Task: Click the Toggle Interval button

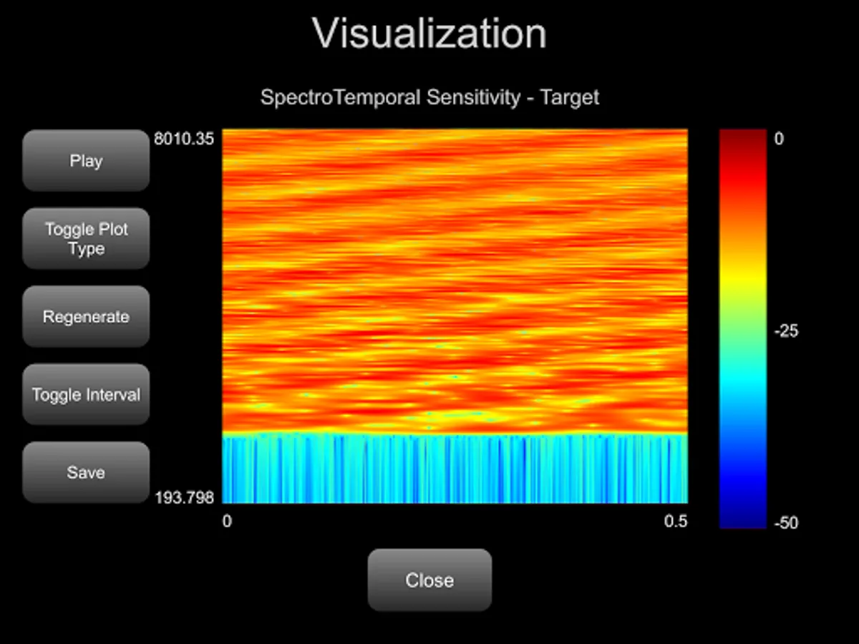Action: point(86,395)
